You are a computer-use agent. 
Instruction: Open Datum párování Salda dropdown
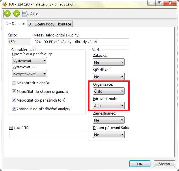point(109,135)
